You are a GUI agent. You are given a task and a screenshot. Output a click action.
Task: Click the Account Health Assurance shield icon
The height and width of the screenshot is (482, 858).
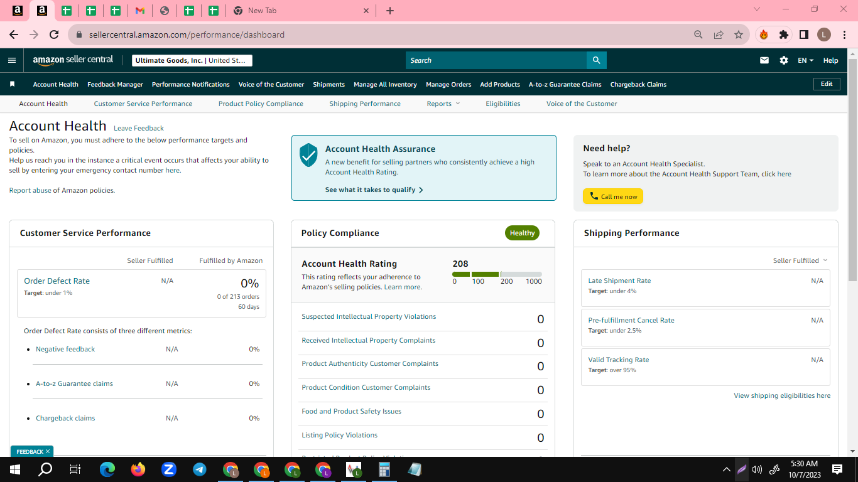(308, 154)
